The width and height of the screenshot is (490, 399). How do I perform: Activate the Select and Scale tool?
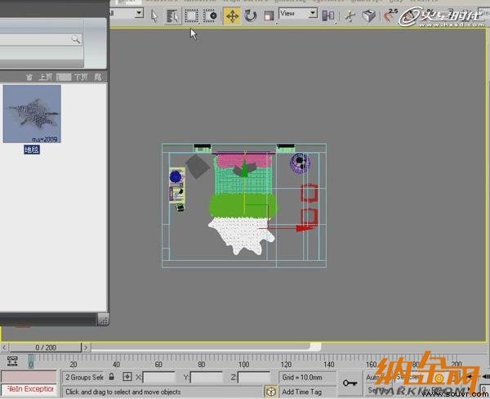point(269,16)
